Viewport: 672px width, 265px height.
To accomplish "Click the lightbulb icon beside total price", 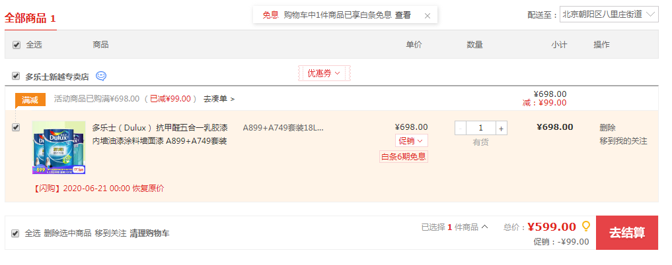I will (586, 226).
